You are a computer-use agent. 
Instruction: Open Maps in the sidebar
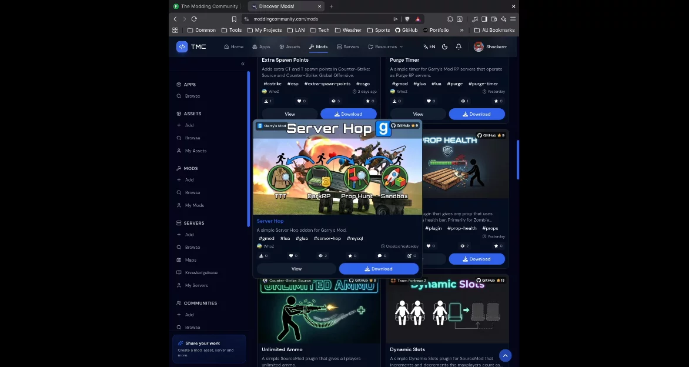coord(186,260)
